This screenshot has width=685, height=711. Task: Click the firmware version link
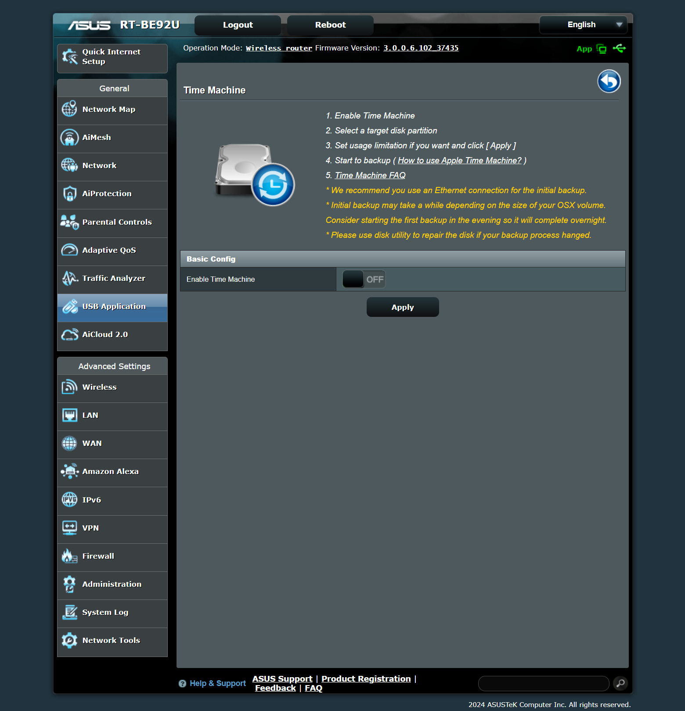pyautogui.click(x=421, y=48)
